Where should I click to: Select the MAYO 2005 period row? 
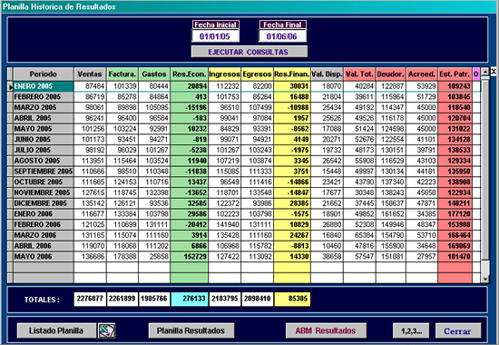(44, 129)
